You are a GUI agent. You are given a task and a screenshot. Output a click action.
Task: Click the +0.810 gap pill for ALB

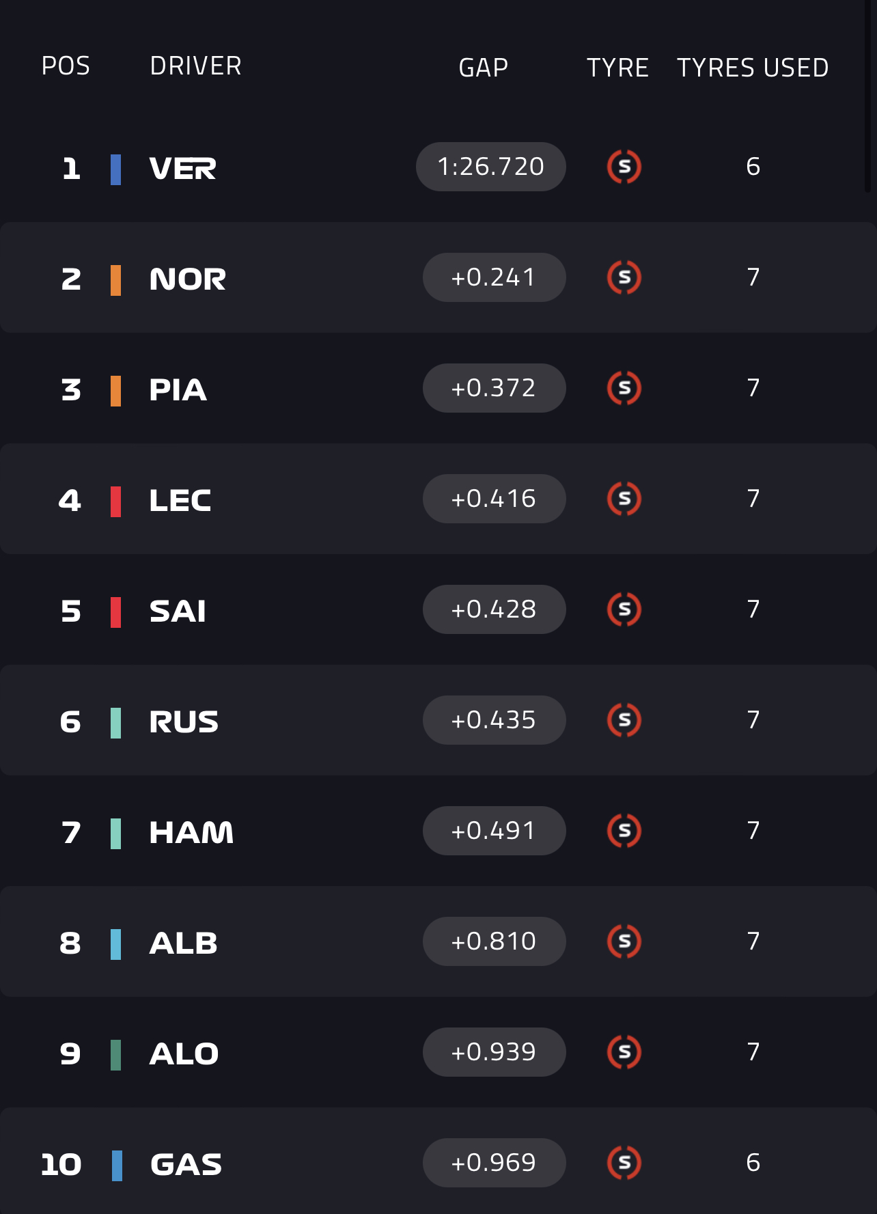coord(494,941)
